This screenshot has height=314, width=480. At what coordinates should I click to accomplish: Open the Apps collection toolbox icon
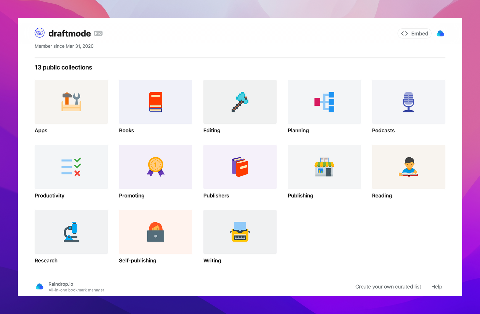(x=71, y=102)
